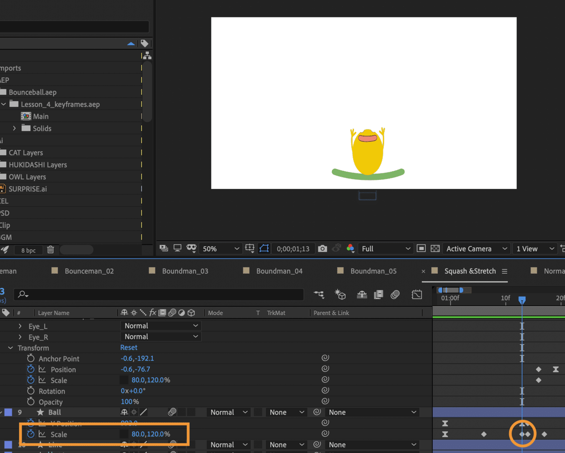The width and height of the screenshot is (565, 453).
Task: Switch to the Boundman_04 tab
Action: coord(279,271)
